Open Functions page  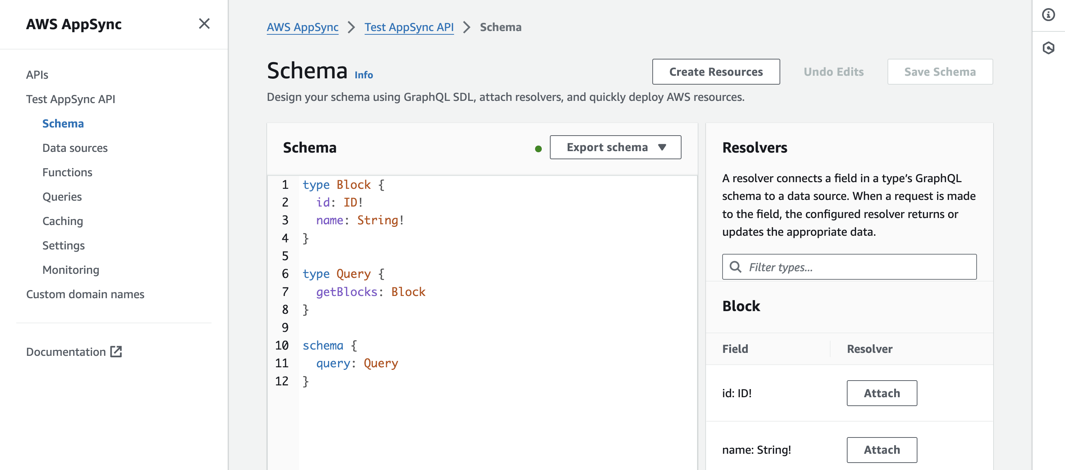coord(67,172)
